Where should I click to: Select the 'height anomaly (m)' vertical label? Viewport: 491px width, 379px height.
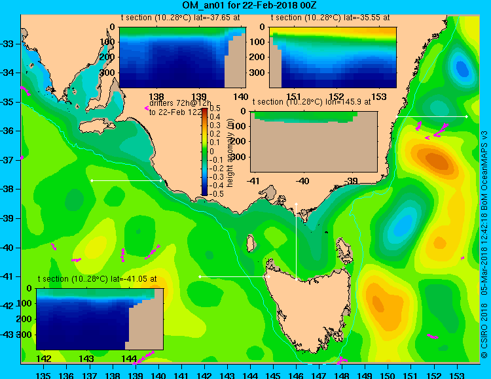(x=230, y=154)
